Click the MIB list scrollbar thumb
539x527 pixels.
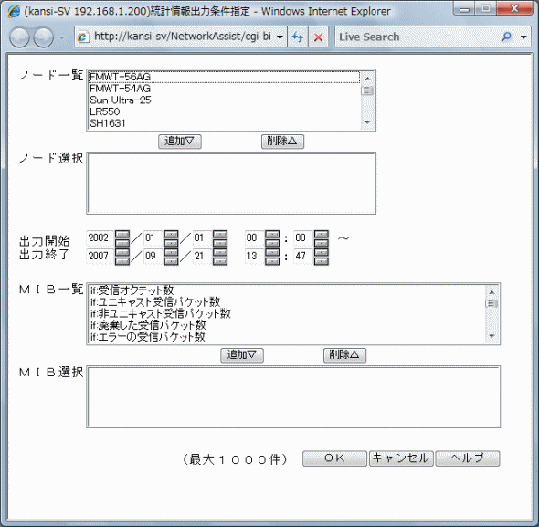491,303
